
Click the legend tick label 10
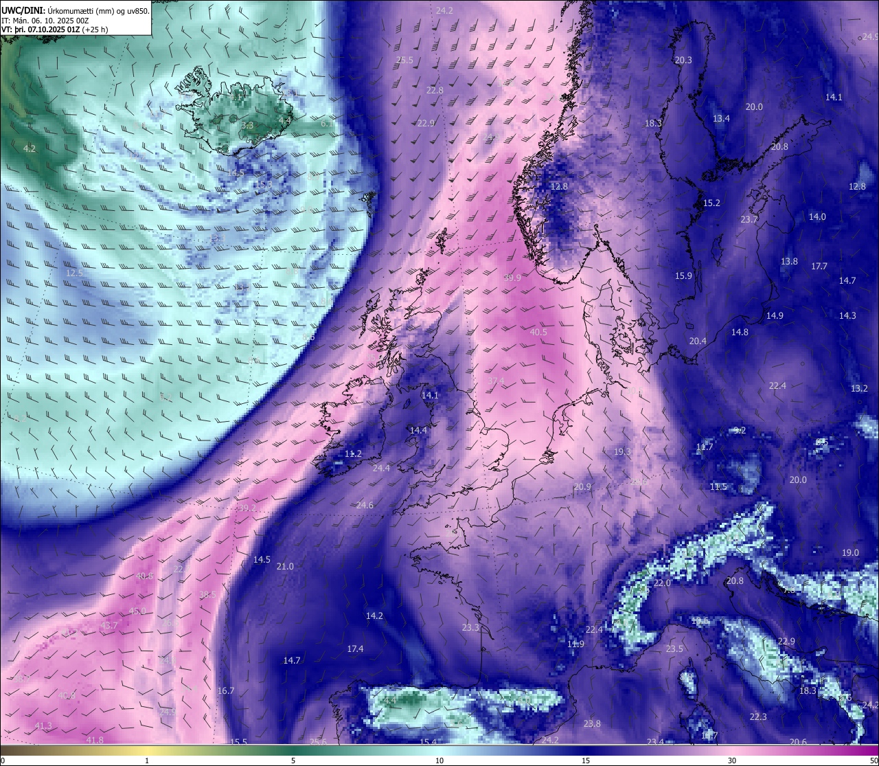pyautogui.click(x=439, y=761)
